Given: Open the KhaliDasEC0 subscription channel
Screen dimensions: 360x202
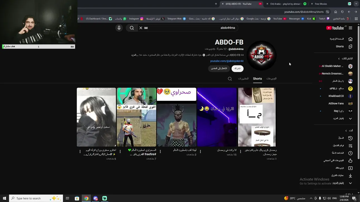Looking at the screenshot, I should pyautogui.click(x=337, y=96).
